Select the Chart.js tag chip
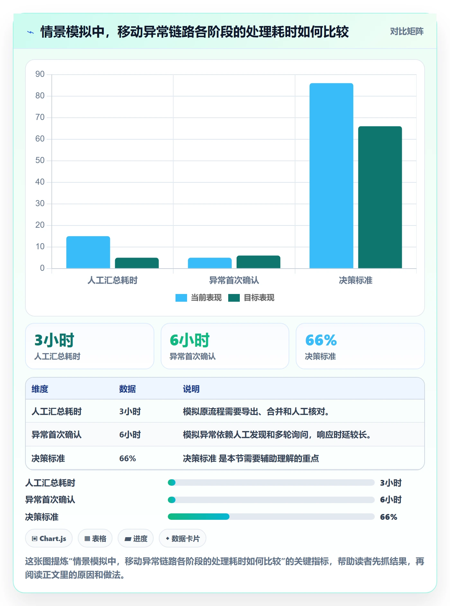Viewport: 450px width, 606px height. (x=49, y=538)
